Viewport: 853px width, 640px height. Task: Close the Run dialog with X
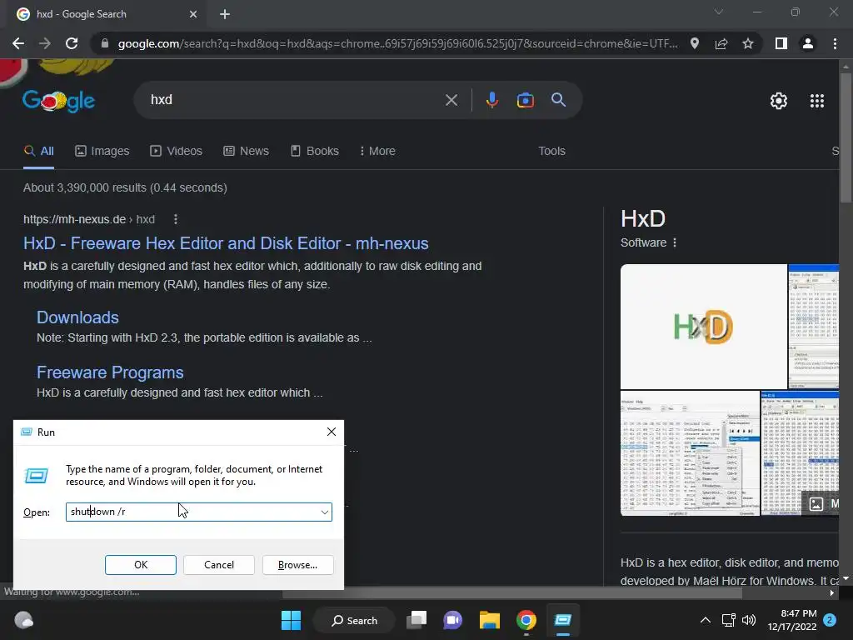[332, 432]
